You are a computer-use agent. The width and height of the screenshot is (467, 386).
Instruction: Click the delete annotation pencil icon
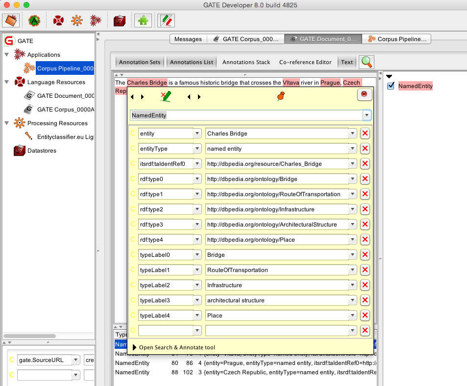click(x=166, y=96)
